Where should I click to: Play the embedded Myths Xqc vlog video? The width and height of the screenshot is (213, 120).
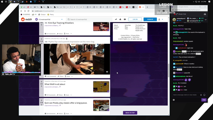coord(77,59)
